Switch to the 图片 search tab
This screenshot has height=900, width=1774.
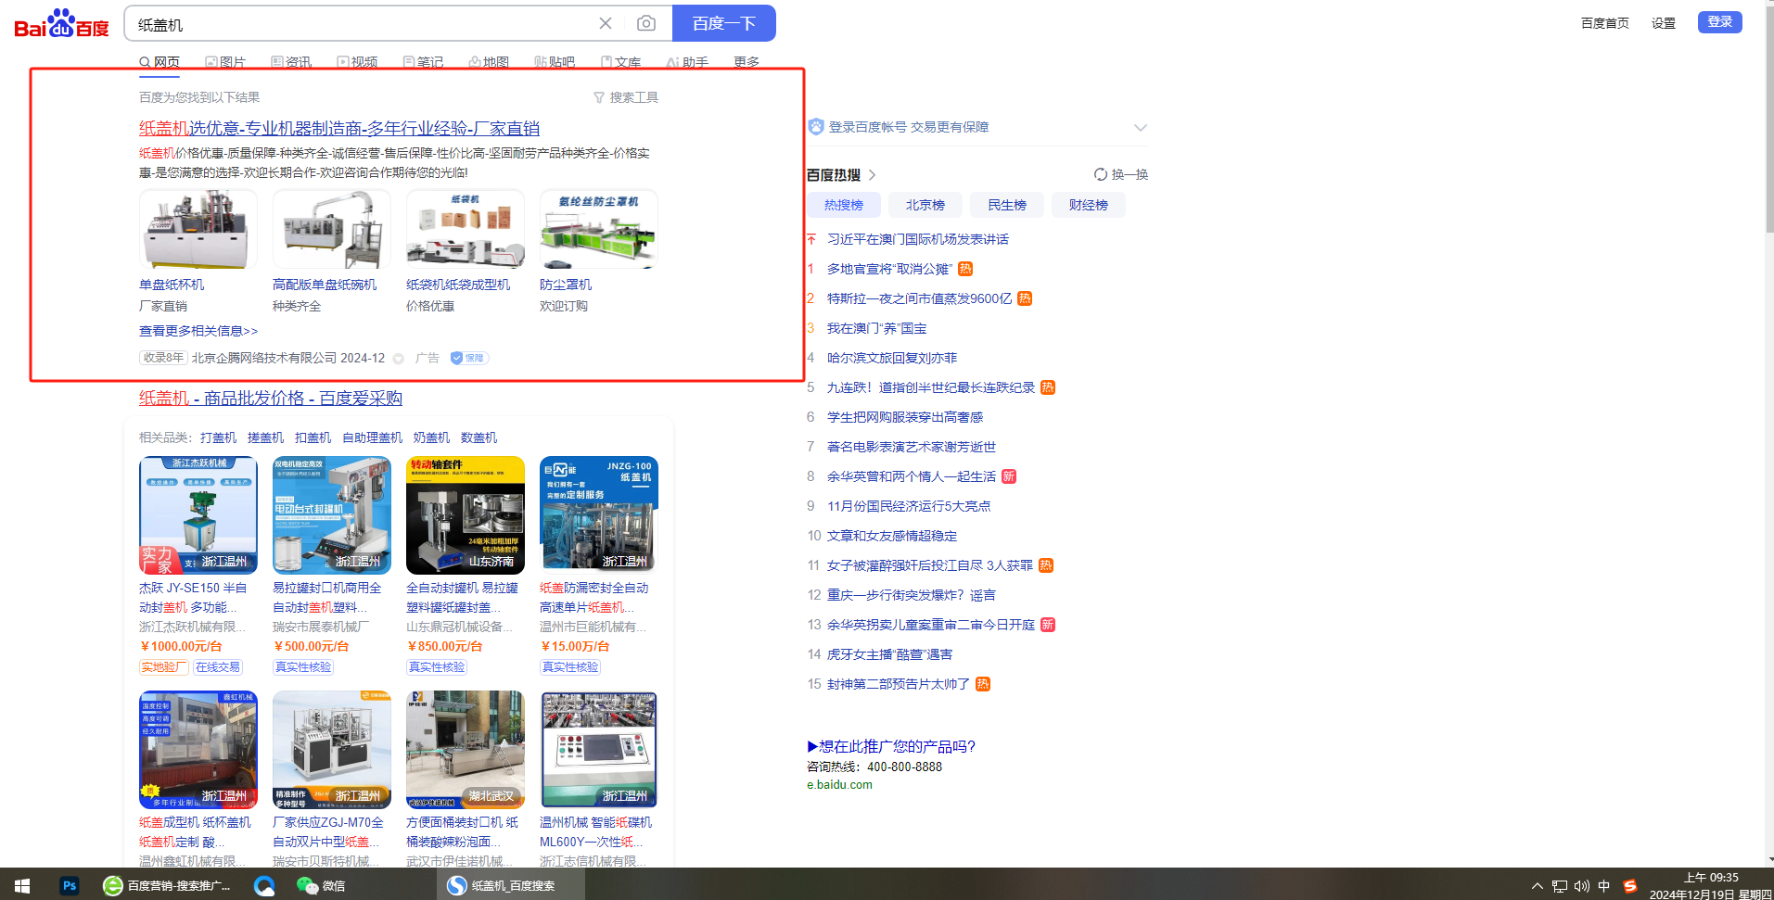pyautogui.click(x=225, y=62)
